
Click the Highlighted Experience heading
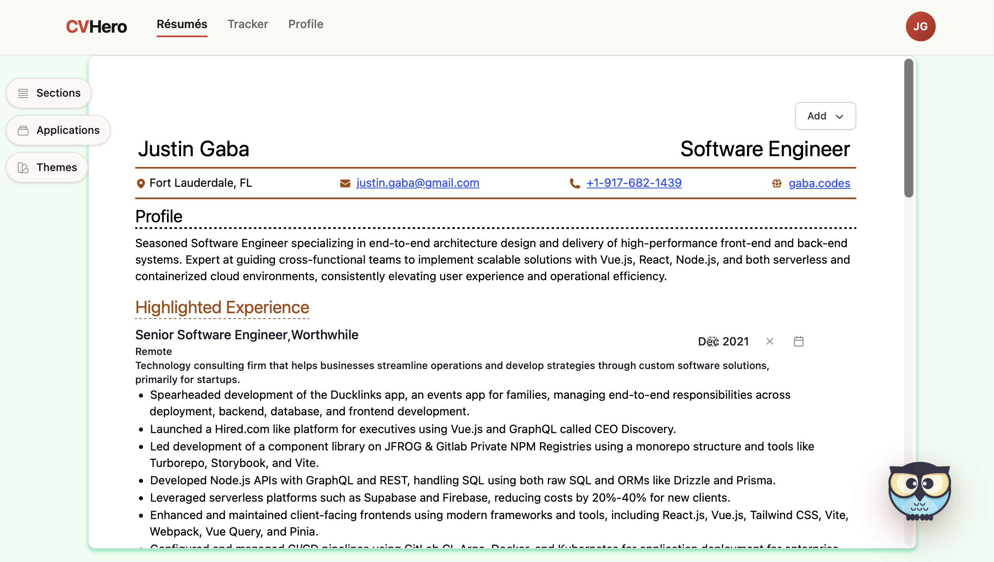click(x=222, y=307)
